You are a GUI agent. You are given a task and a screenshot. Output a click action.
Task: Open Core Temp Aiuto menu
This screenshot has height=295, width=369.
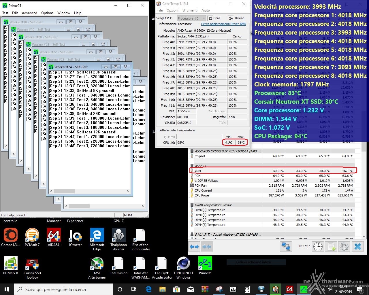tap(206, 10)
